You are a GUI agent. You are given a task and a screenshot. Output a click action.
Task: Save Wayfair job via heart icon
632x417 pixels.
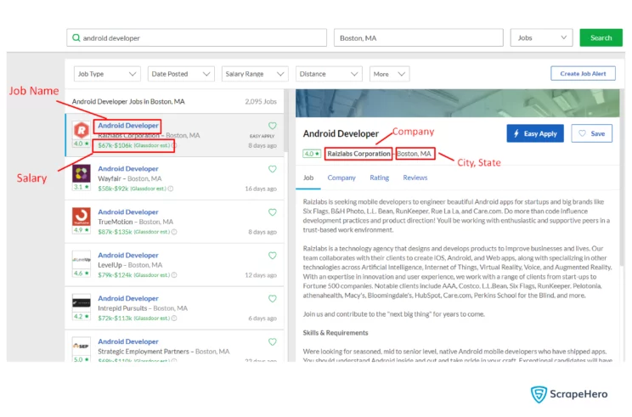pyautogui.click(x=273, y=169)
